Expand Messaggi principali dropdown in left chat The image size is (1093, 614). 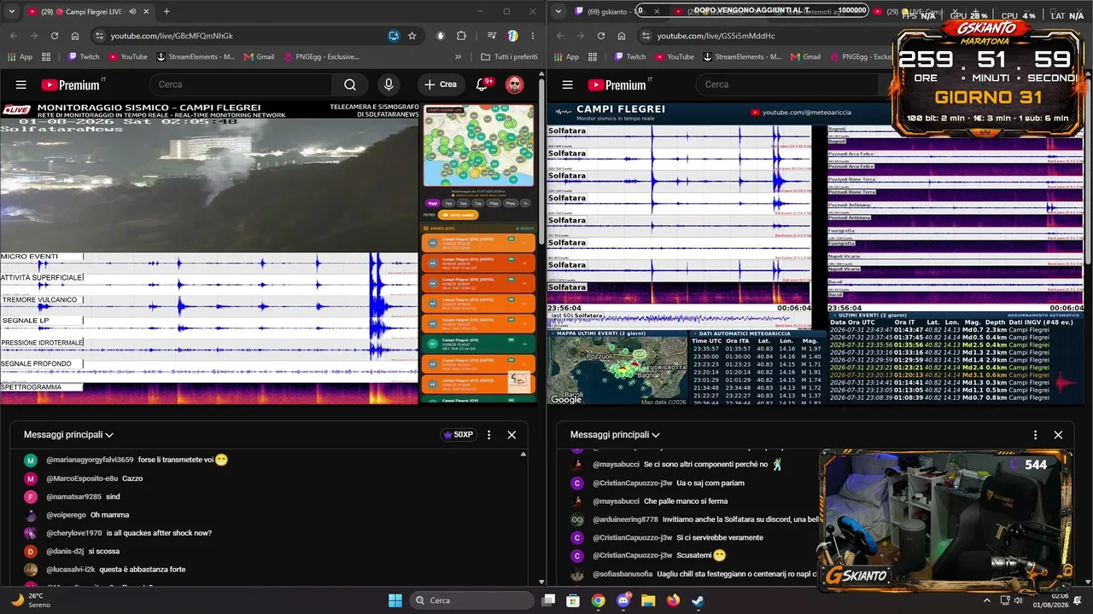68,435
